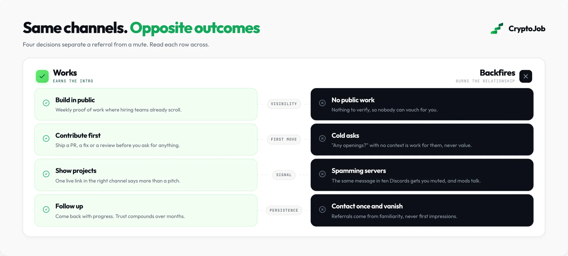Open the Build in public card
The width and height of the screenshot is (568, 256).
146,104
